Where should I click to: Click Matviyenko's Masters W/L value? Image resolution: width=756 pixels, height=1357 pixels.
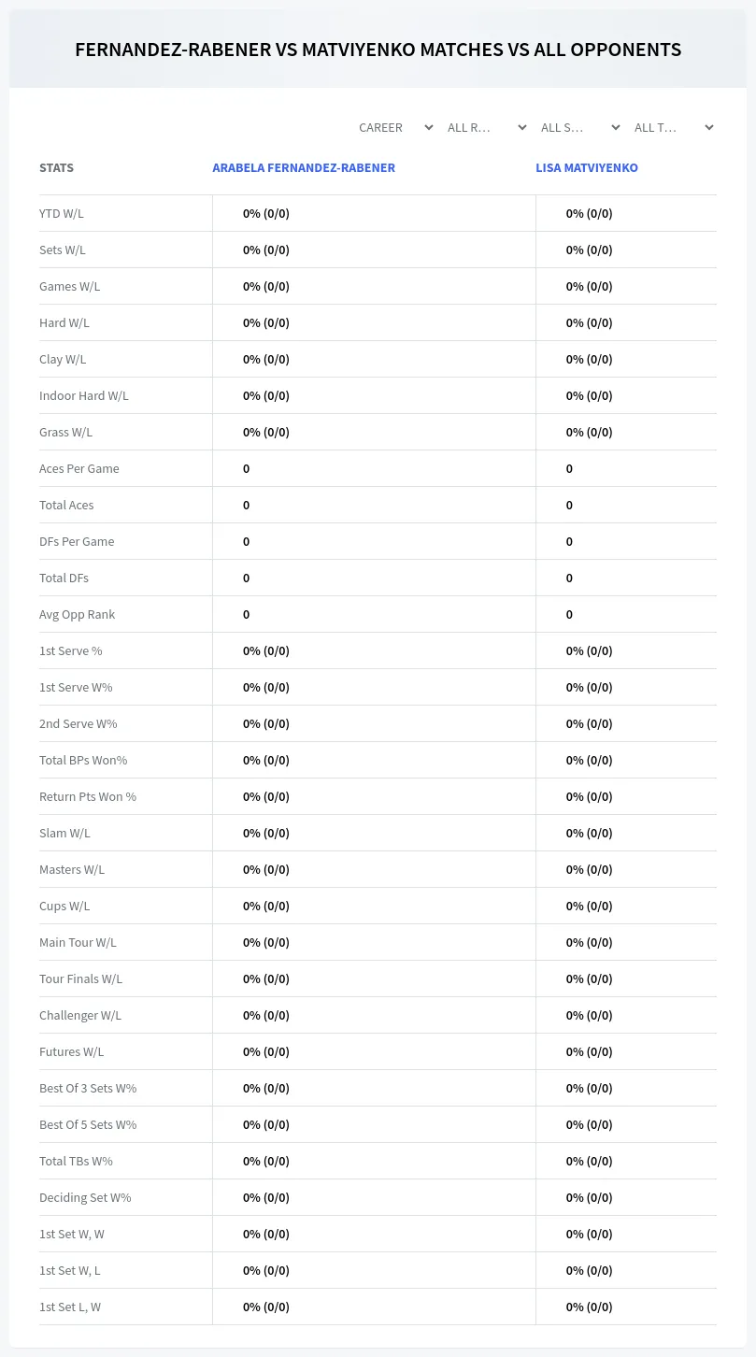(x=589, y=869)
